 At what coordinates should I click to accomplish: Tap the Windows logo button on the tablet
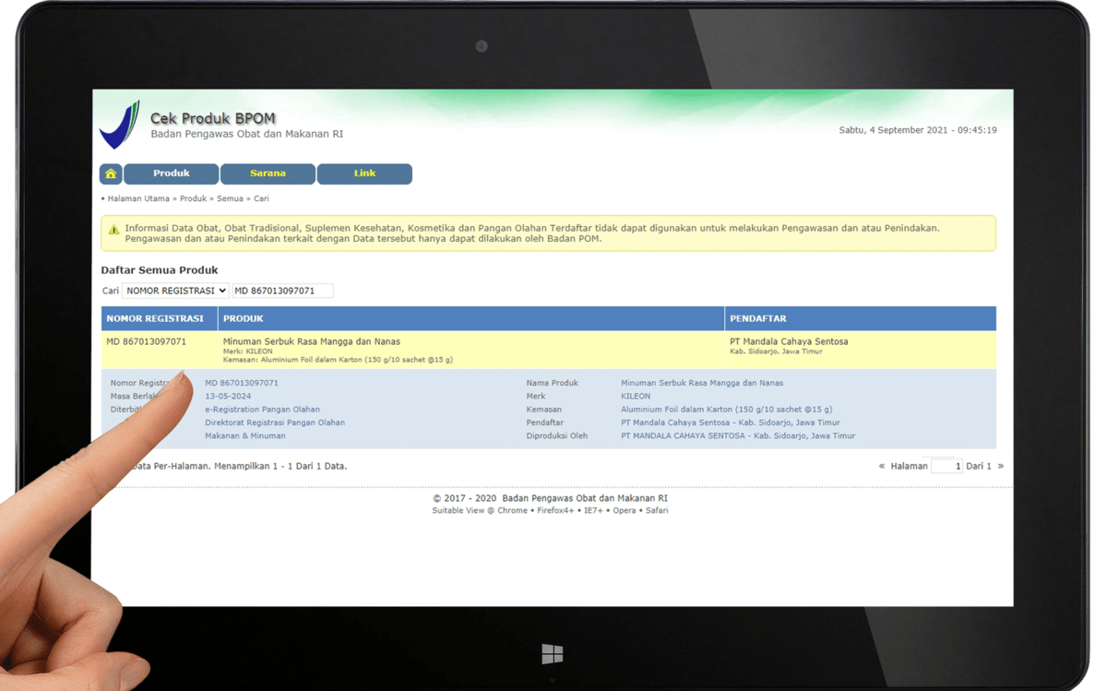(x=553, y=654)
